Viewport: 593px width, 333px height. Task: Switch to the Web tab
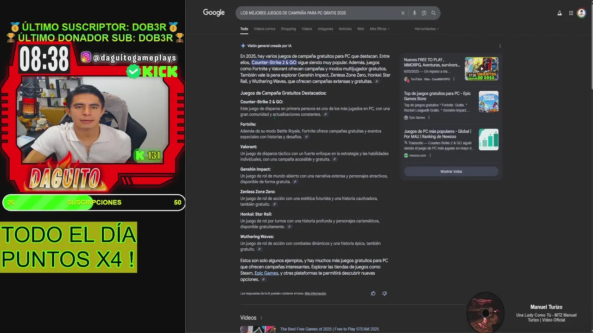pos(360,29)
